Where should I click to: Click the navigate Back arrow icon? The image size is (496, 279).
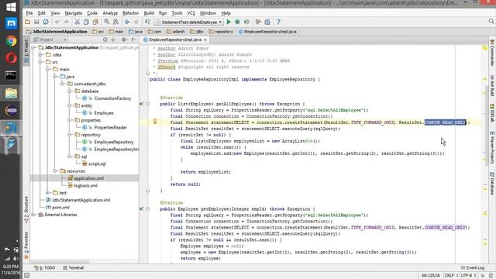coord(127,22)
